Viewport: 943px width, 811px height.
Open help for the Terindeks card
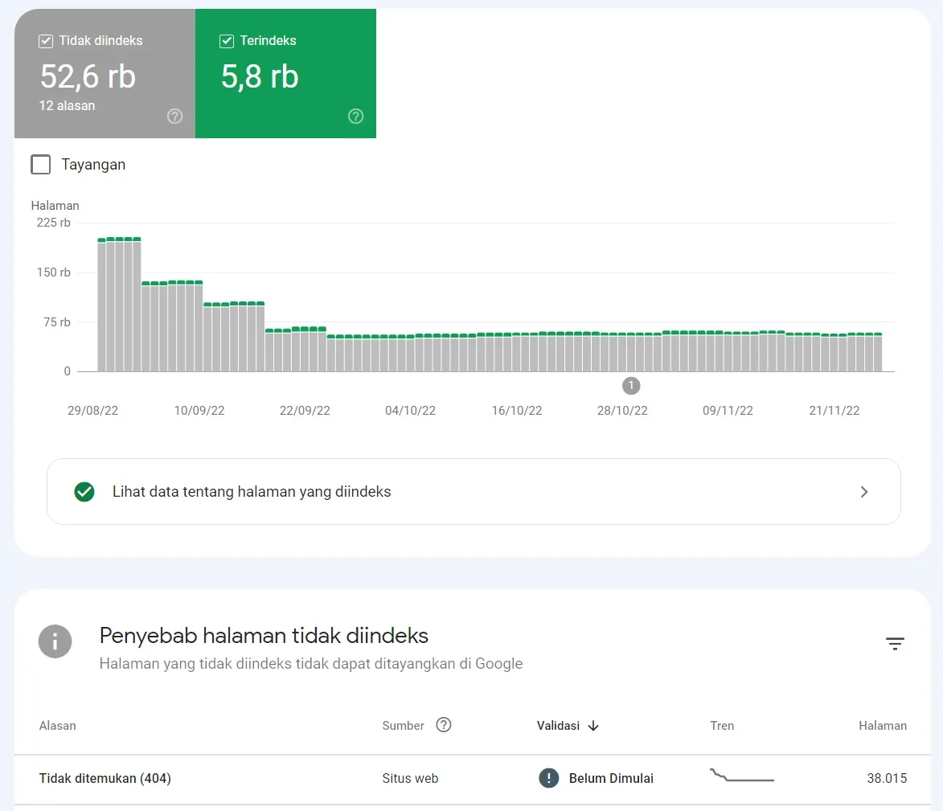click(x=355, y=116)
